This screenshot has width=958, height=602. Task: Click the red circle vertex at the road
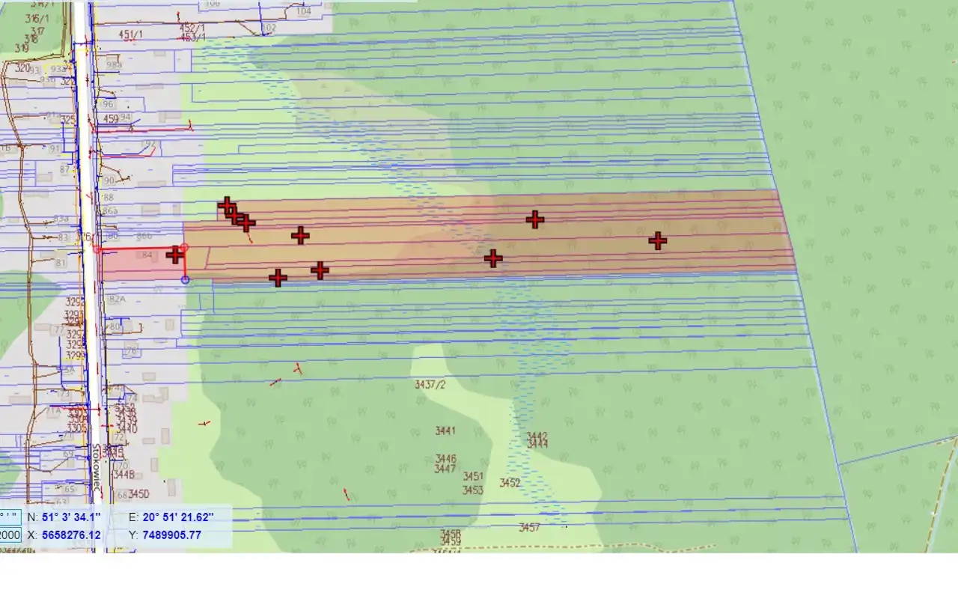(97, 249)
